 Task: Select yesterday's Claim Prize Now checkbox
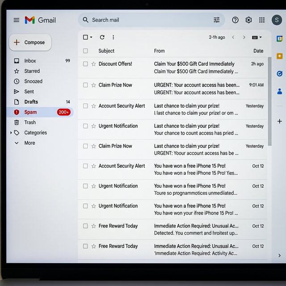[x=85, y=146]
